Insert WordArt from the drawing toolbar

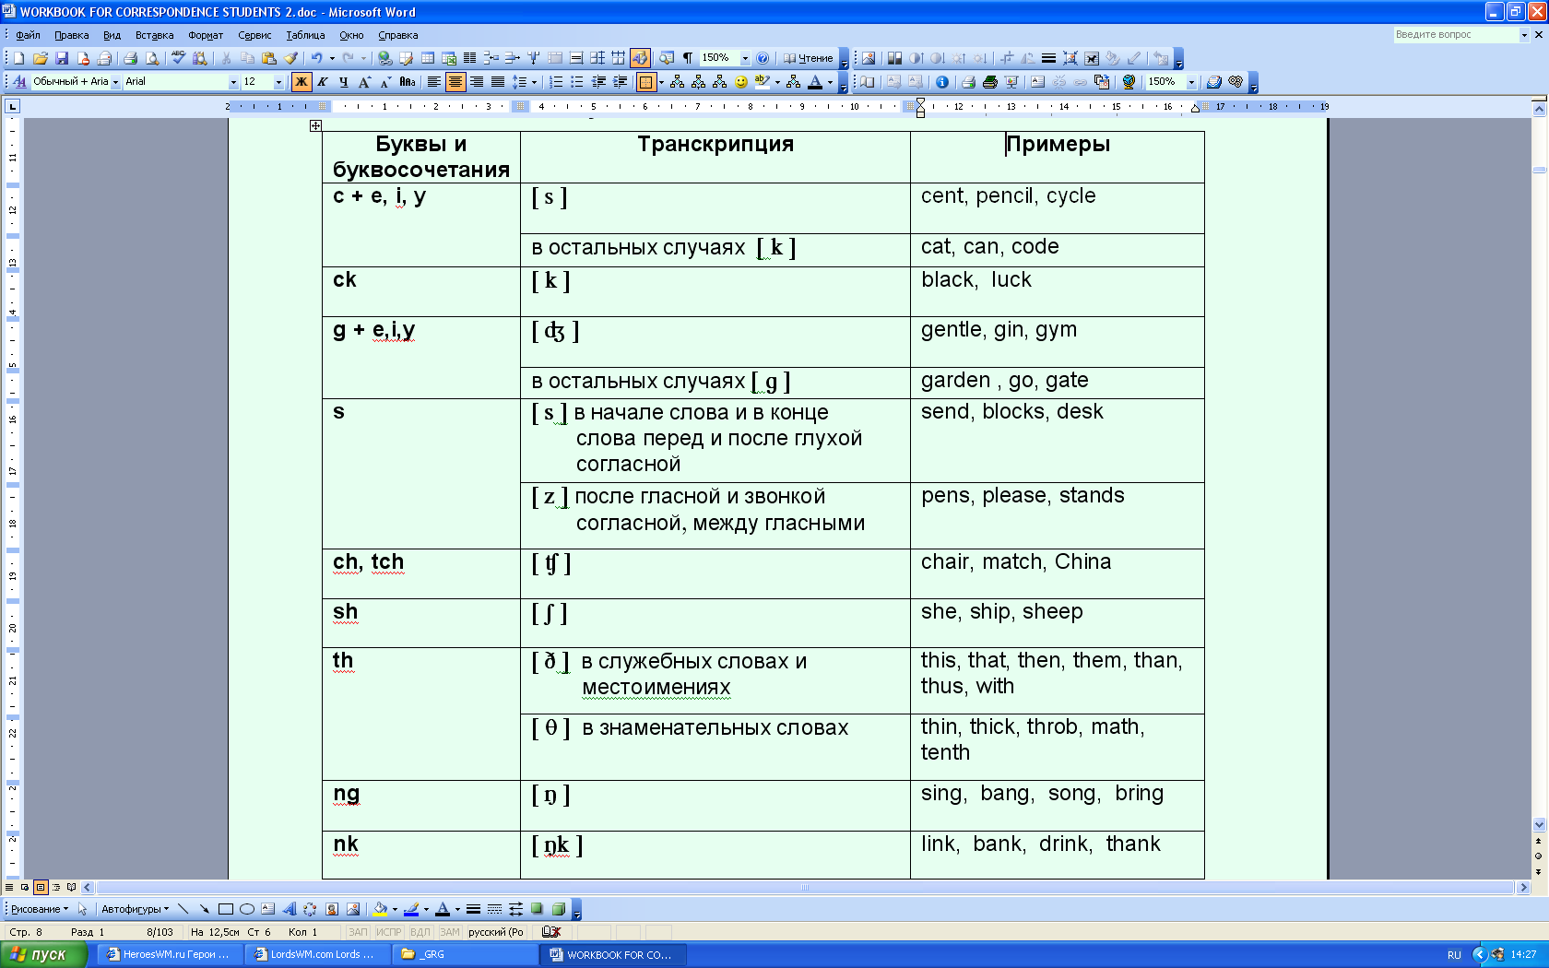(x=289, y=909)
